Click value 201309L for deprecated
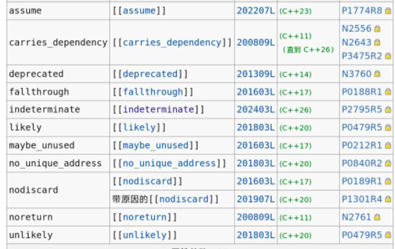Viewport: 395px width, 249px height. 256,74
